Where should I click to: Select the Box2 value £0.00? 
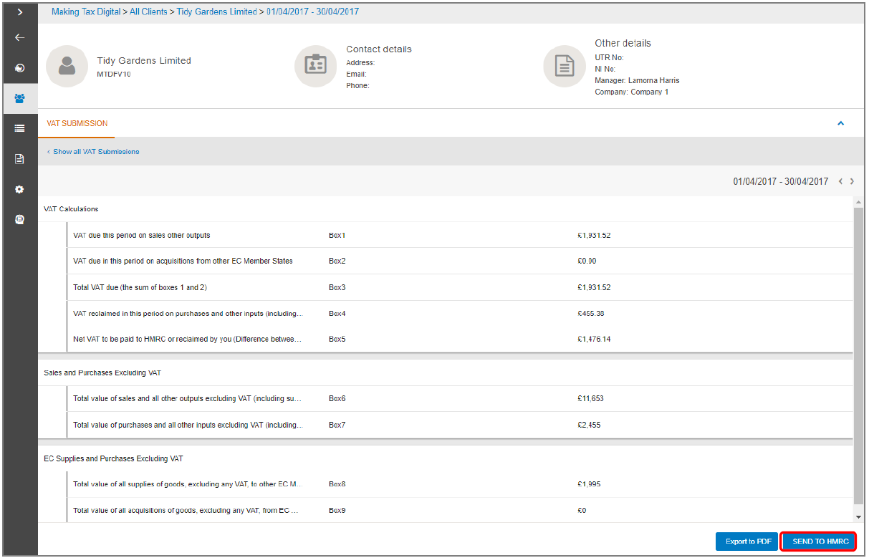coord(587,261)
